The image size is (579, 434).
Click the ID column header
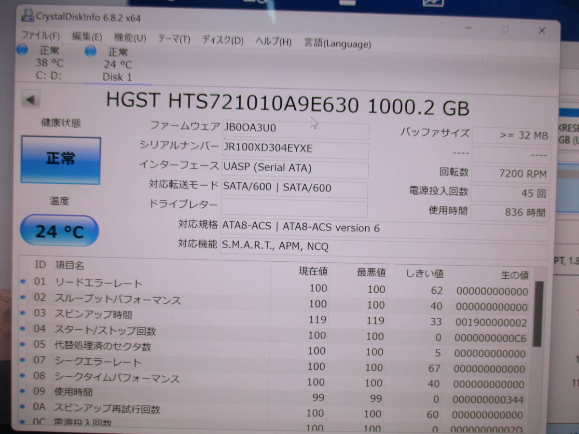(x=40, y=264)
